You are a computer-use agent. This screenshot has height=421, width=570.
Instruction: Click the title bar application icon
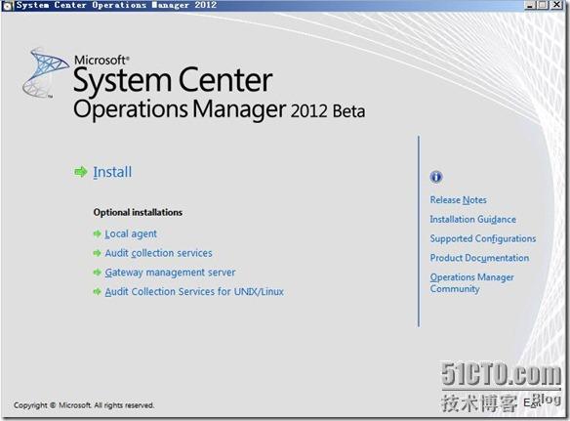[7, 6]
